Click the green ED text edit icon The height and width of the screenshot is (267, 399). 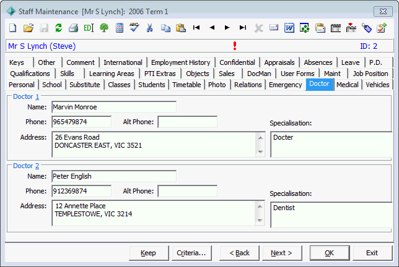89,28
